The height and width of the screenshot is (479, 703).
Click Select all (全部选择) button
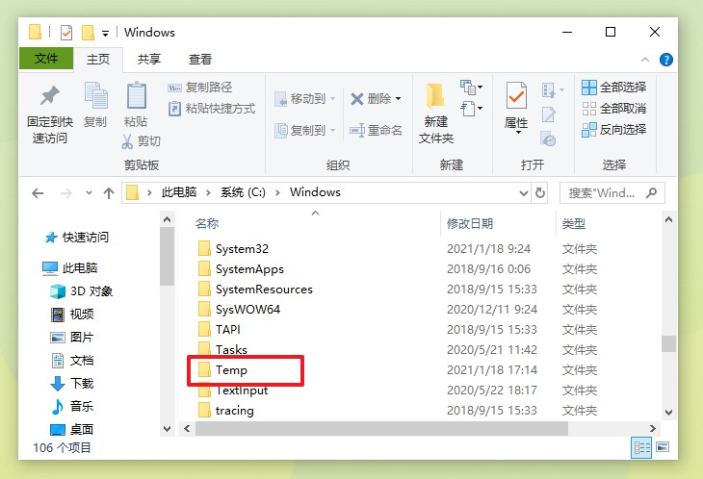pos(614,87)
